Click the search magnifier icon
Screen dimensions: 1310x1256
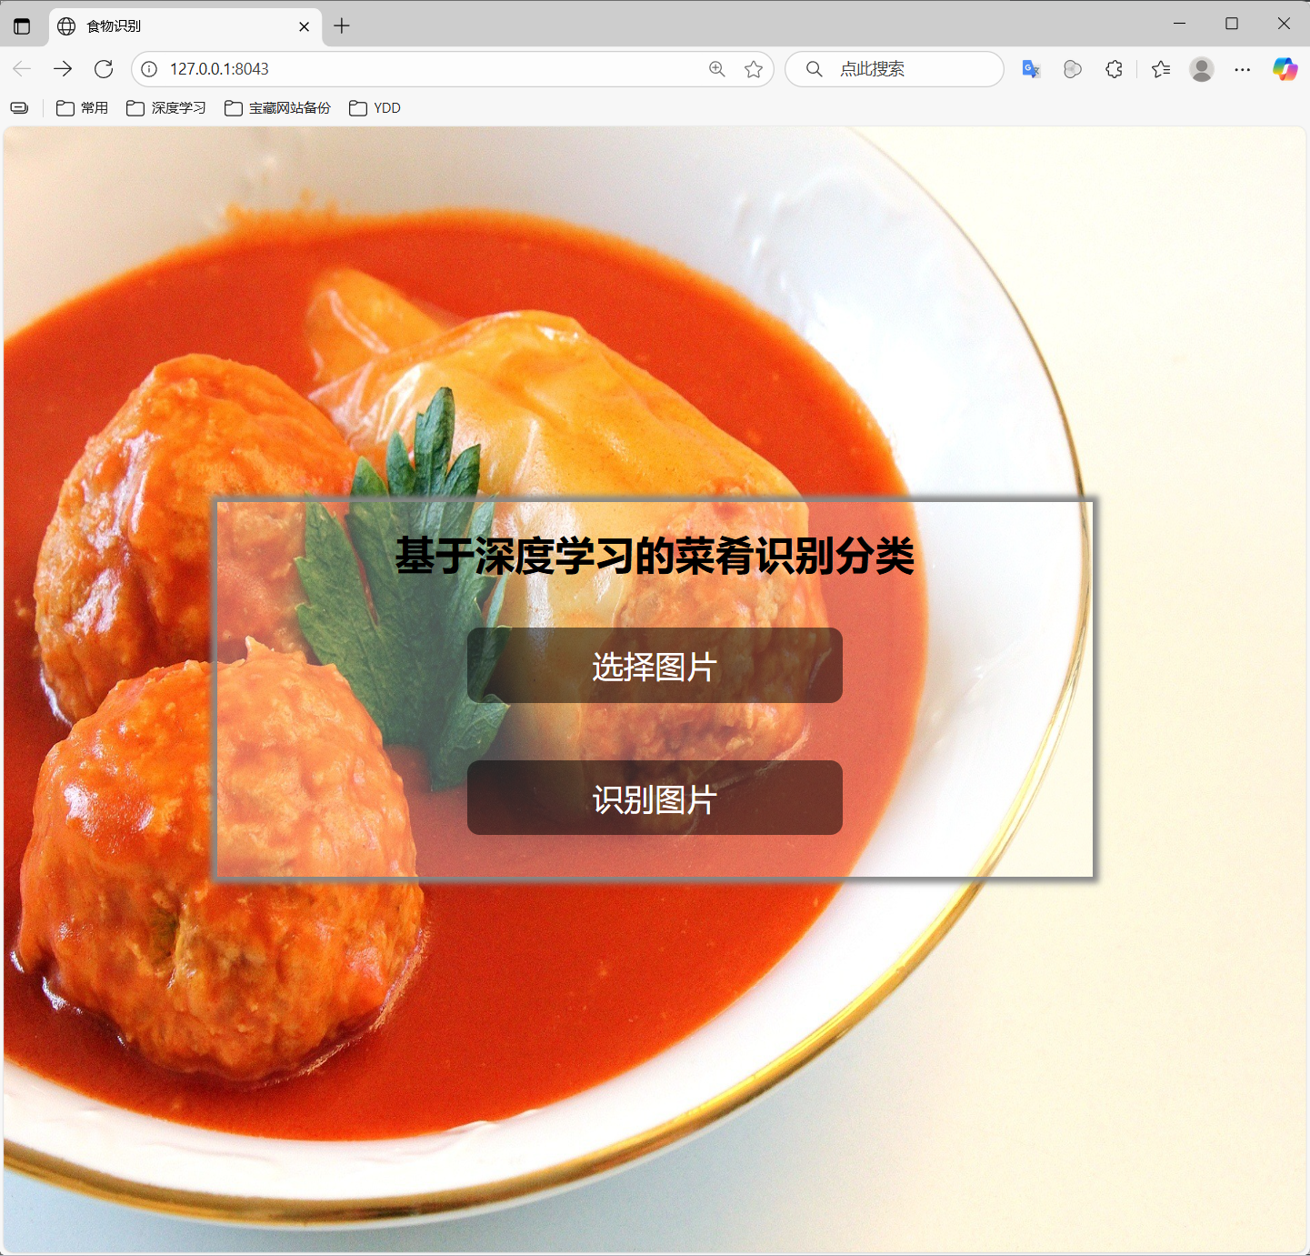[x=815, y=69]
